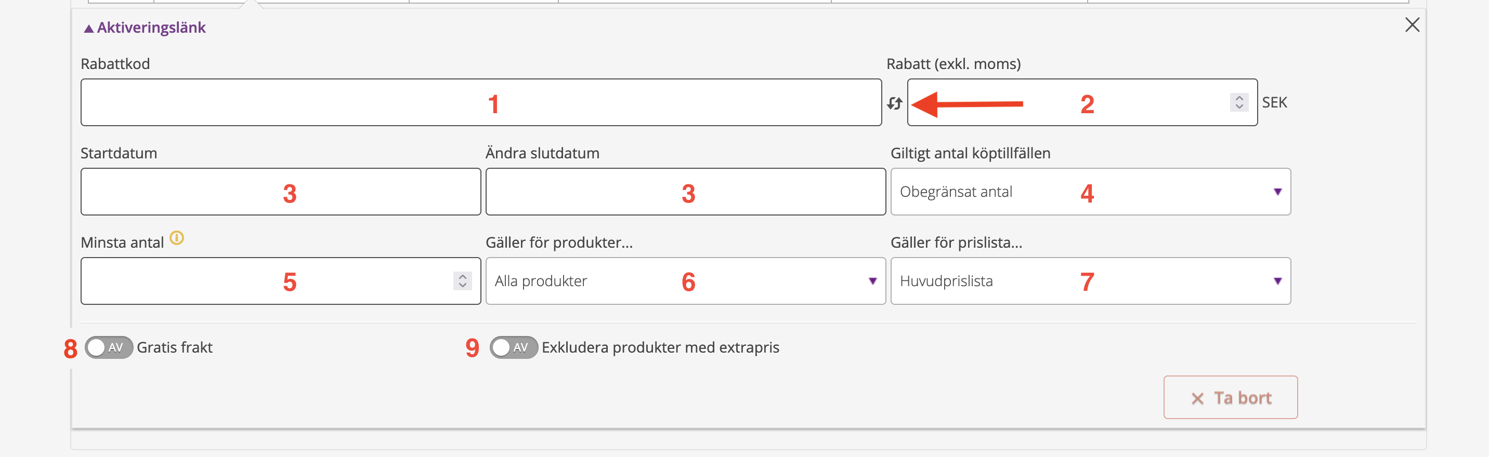Click the Startdatum date field
Image resolution: width=1489 pixels, height=457 pixels.
point(281,192)
